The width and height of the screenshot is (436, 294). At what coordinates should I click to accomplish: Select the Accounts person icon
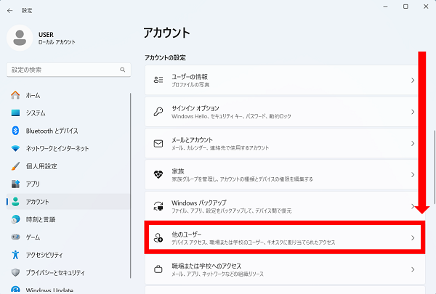pyautogui.click(x=15, y=202)
